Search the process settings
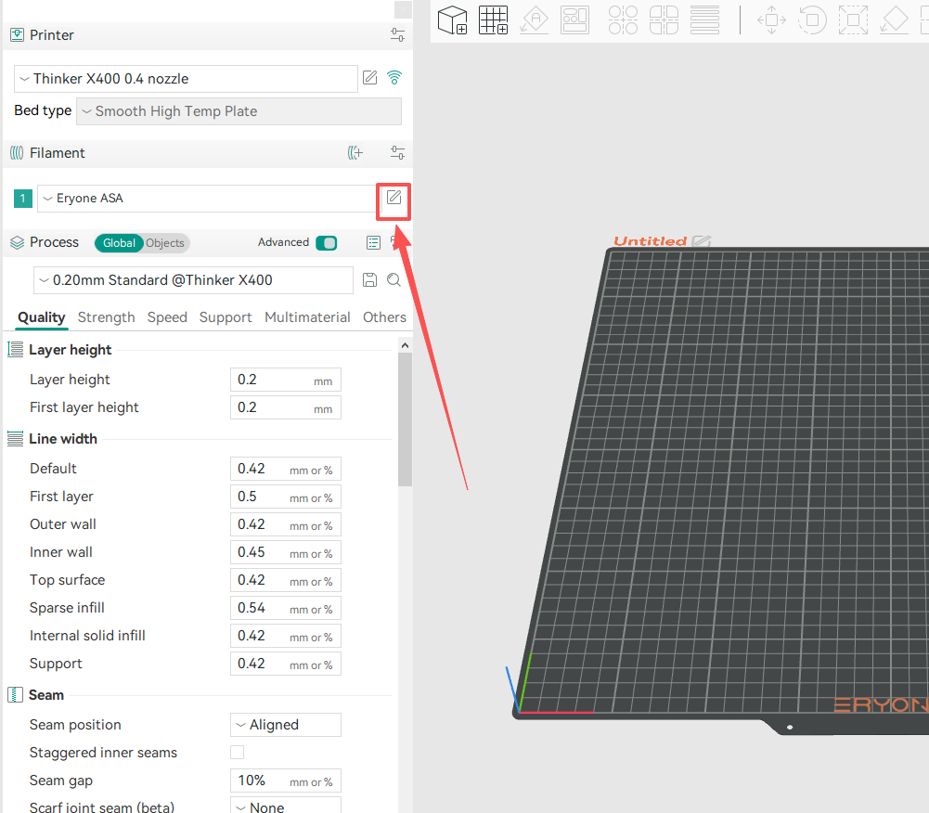 (x=394, y=280)
